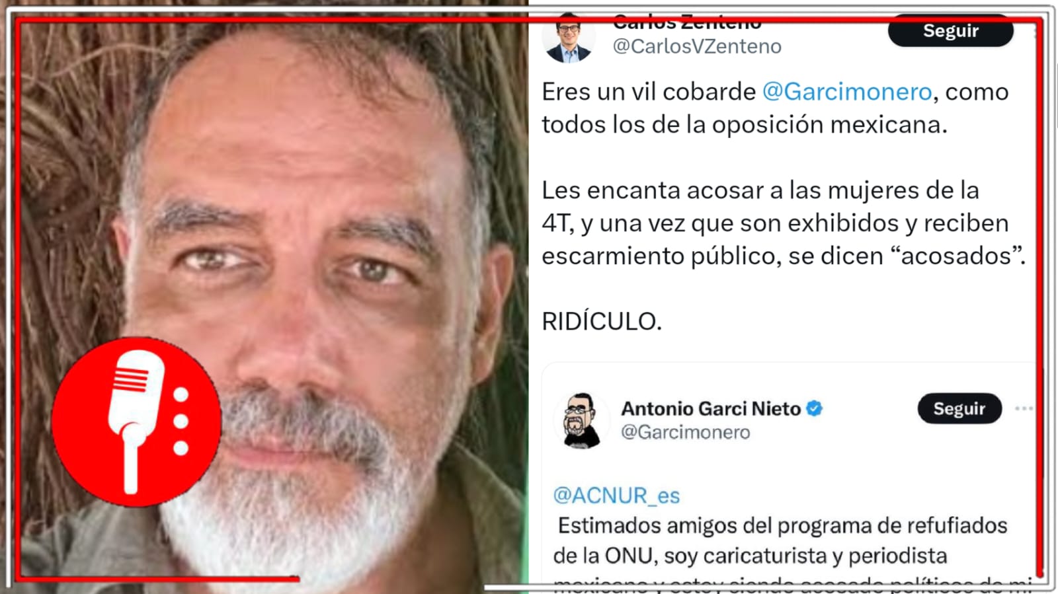Click Antonio Garci Nieto's cartoon avatar
This screenshot has width=1058, height=594.
(581, 421)
